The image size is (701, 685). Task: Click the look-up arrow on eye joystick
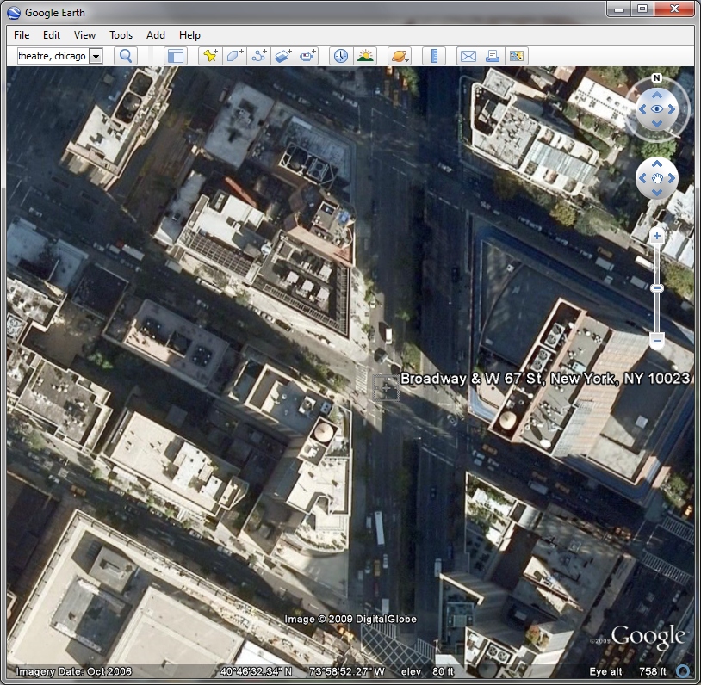pyautogui.click(x=657, y=95)
